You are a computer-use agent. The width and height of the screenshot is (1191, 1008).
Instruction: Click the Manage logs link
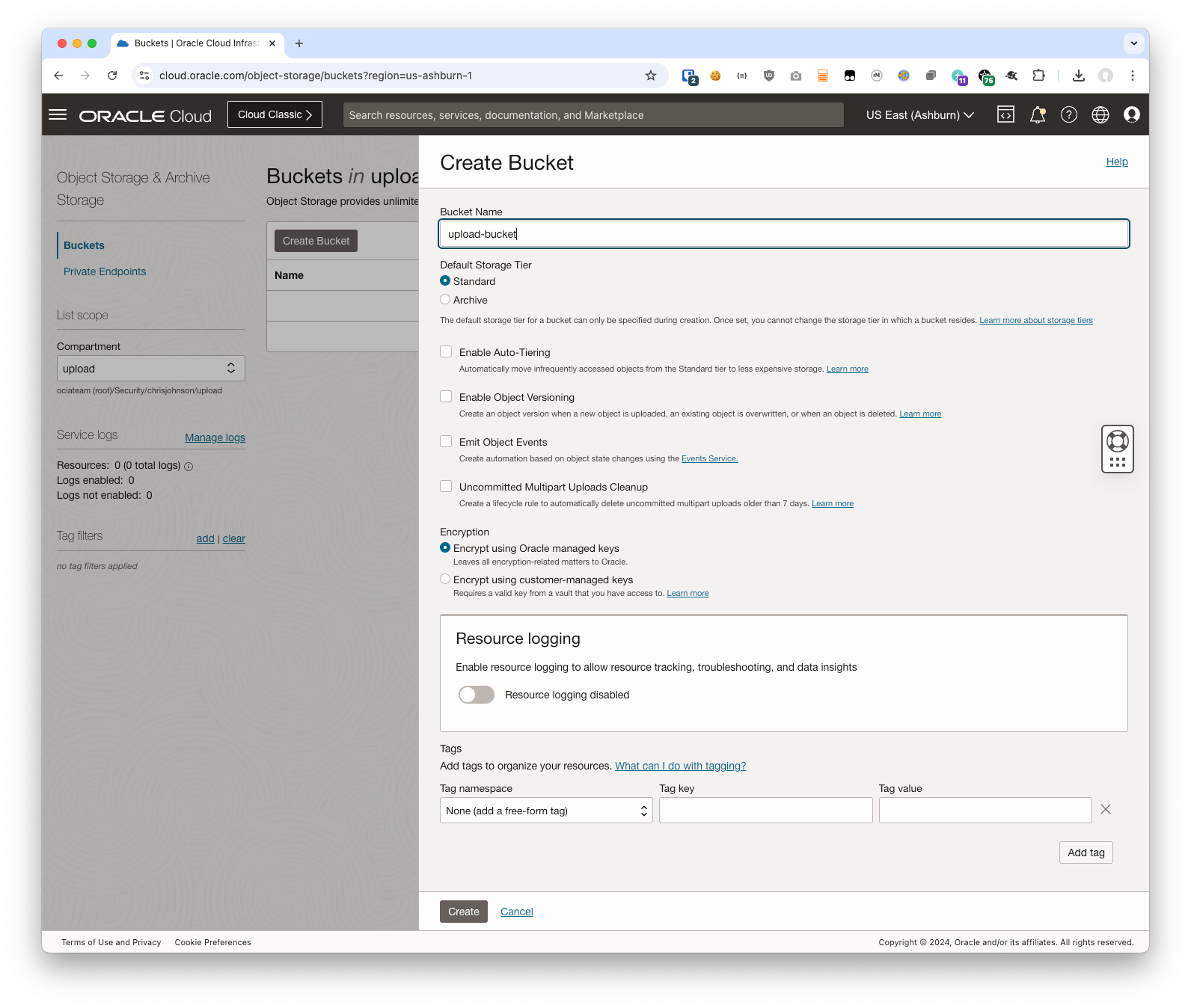tap(215, 437)
